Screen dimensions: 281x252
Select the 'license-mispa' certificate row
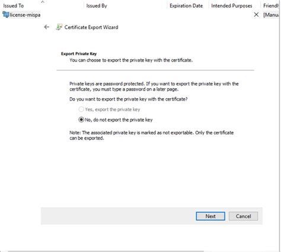(21, 15)
